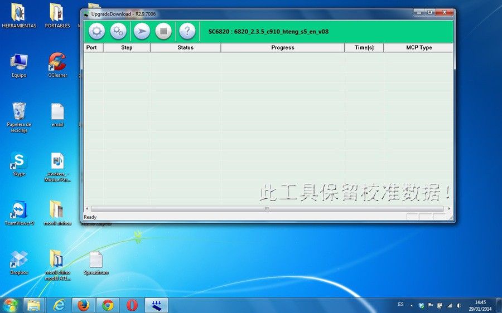The width and height of the screenshot is (502, 313).
Task: Click the Dropbox tray icon
Action: [421, 306]
